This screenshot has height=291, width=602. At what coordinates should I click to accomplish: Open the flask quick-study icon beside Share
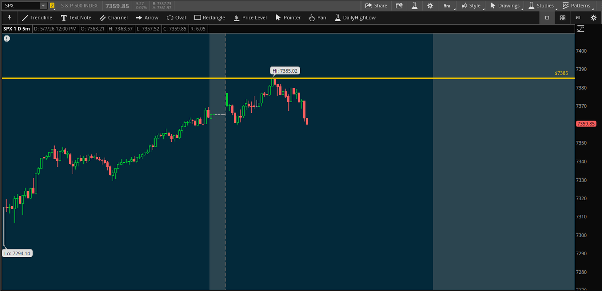[x=414, y=6]
